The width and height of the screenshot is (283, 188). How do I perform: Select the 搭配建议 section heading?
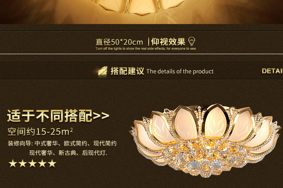(127, 71)
